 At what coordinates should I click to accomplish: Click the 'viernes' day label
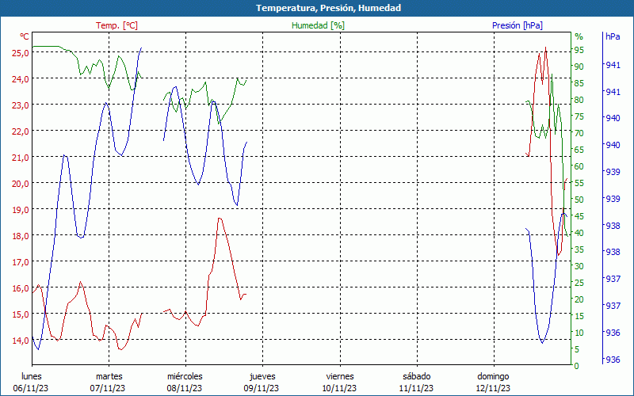(x=340, y=376)
